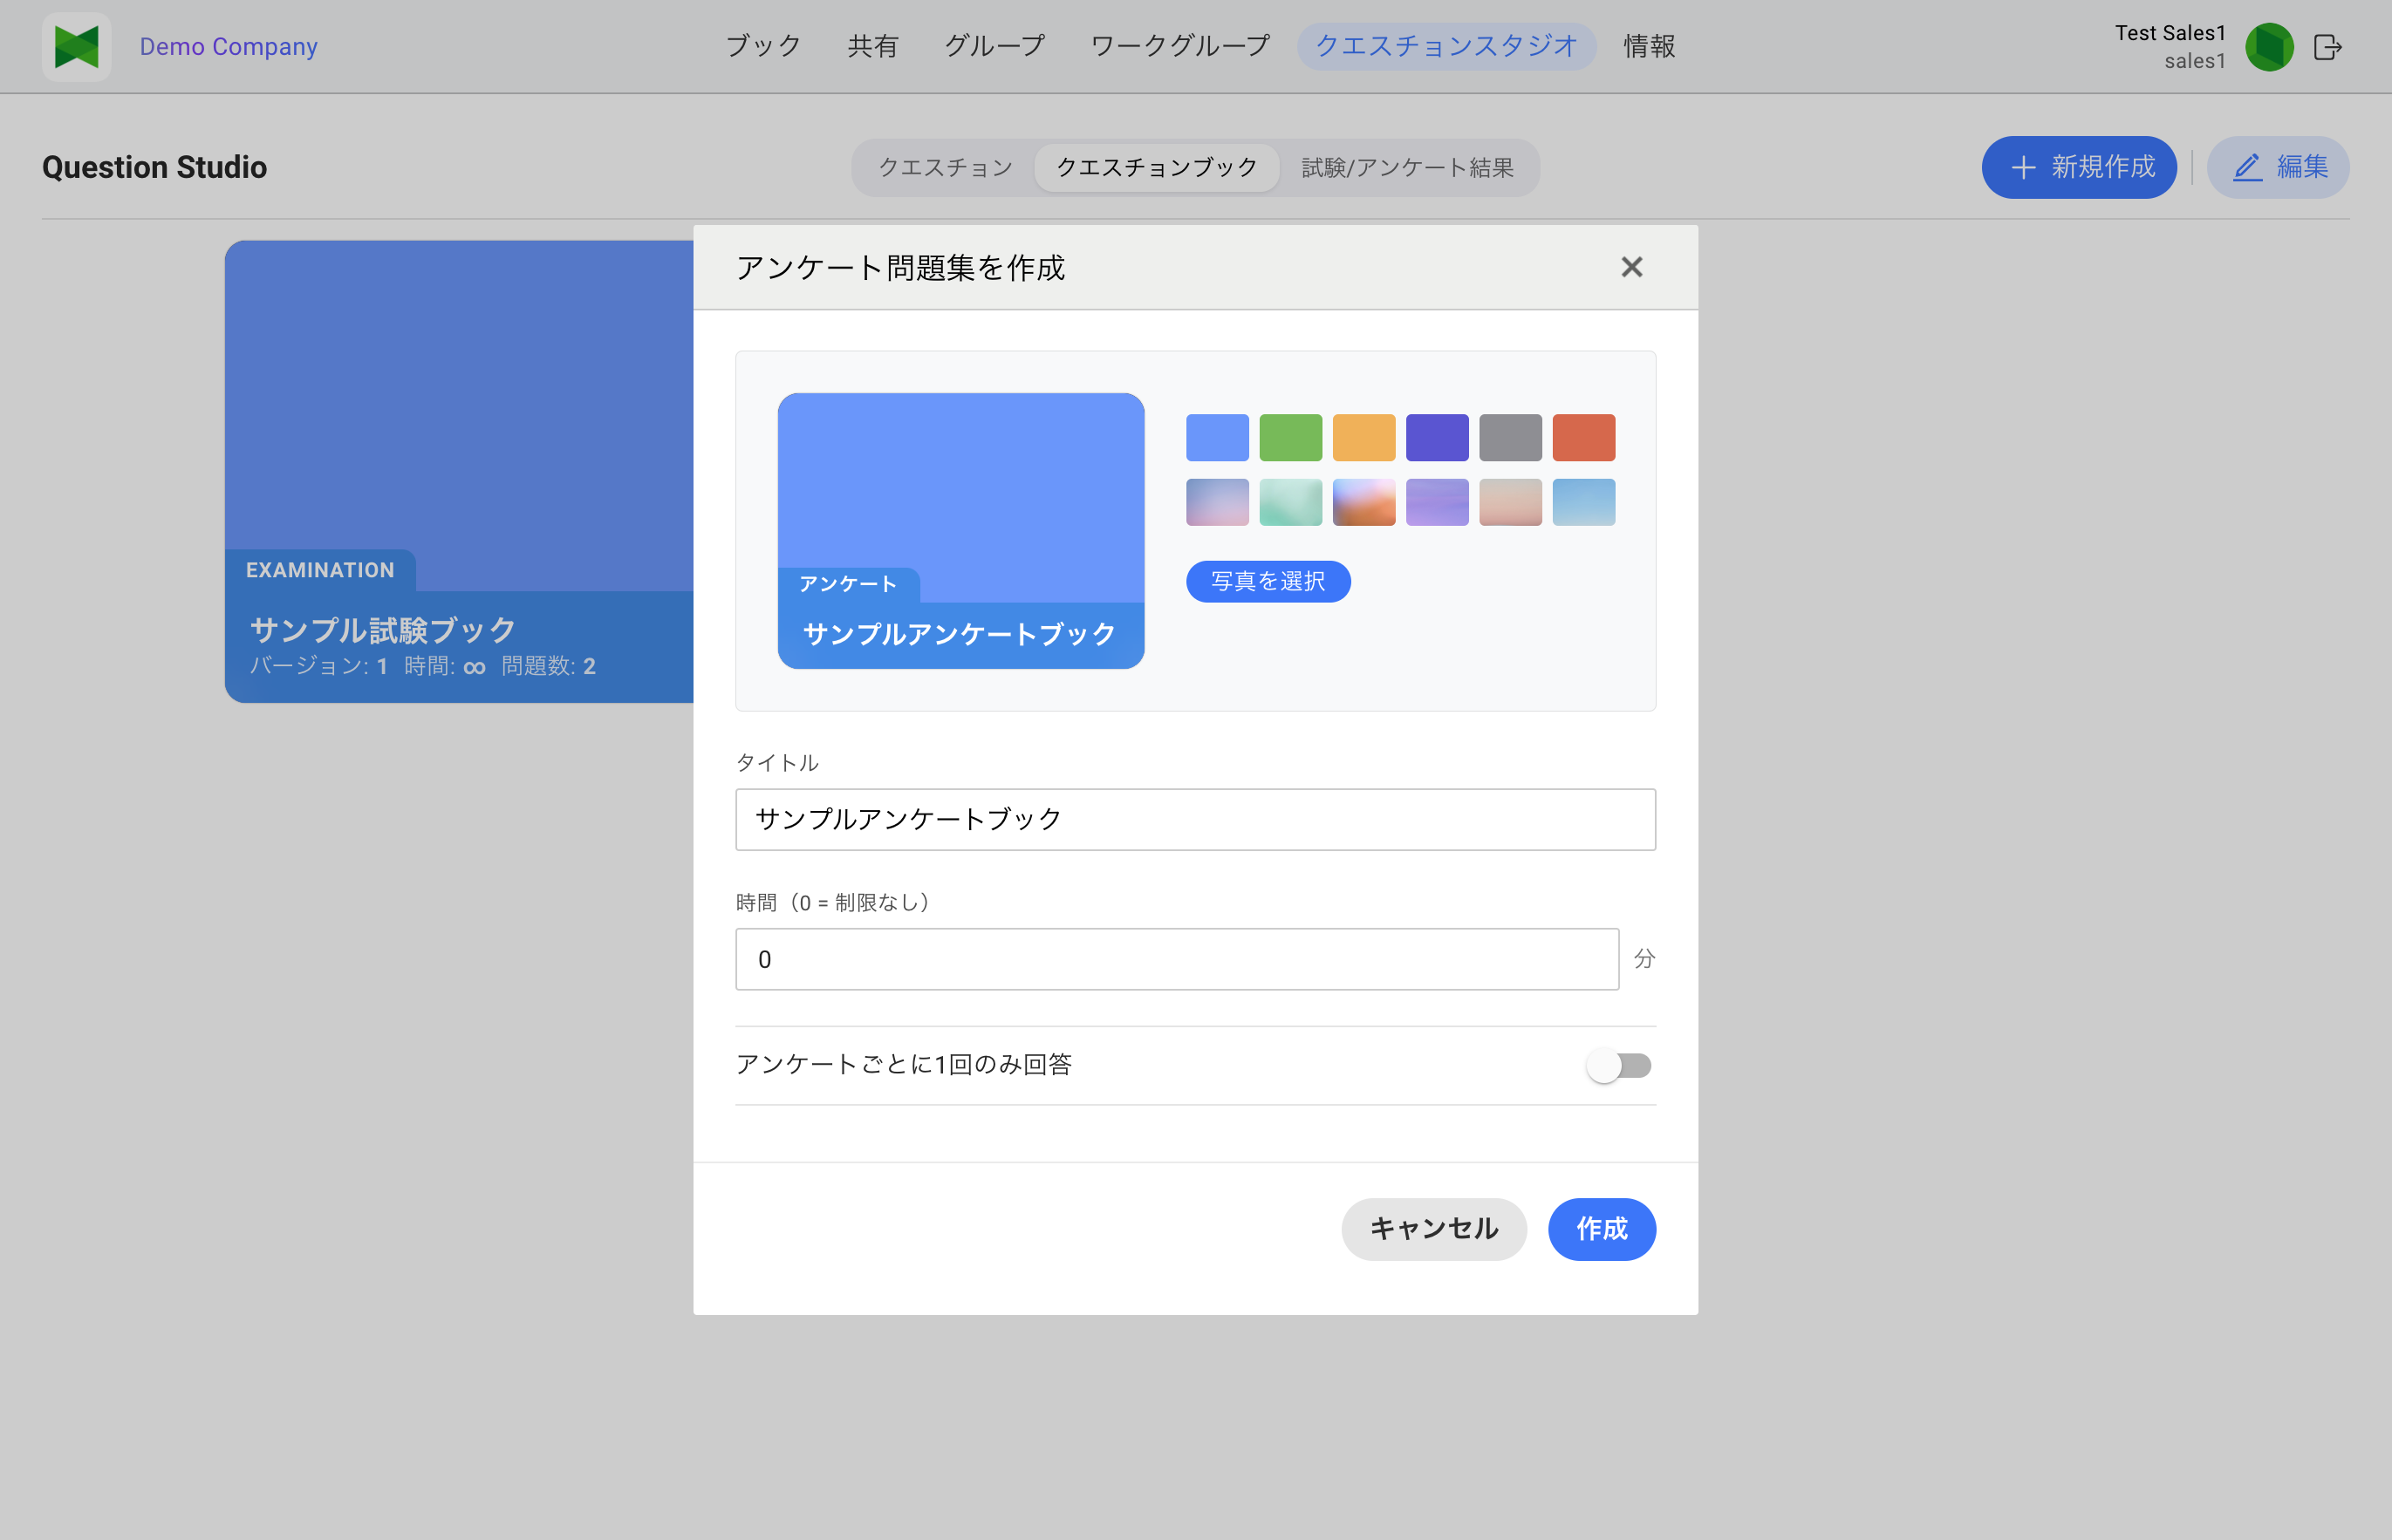Click the 時間 minutes input field
Screen dimensions: 2392x1540
tap(1177, 959)
